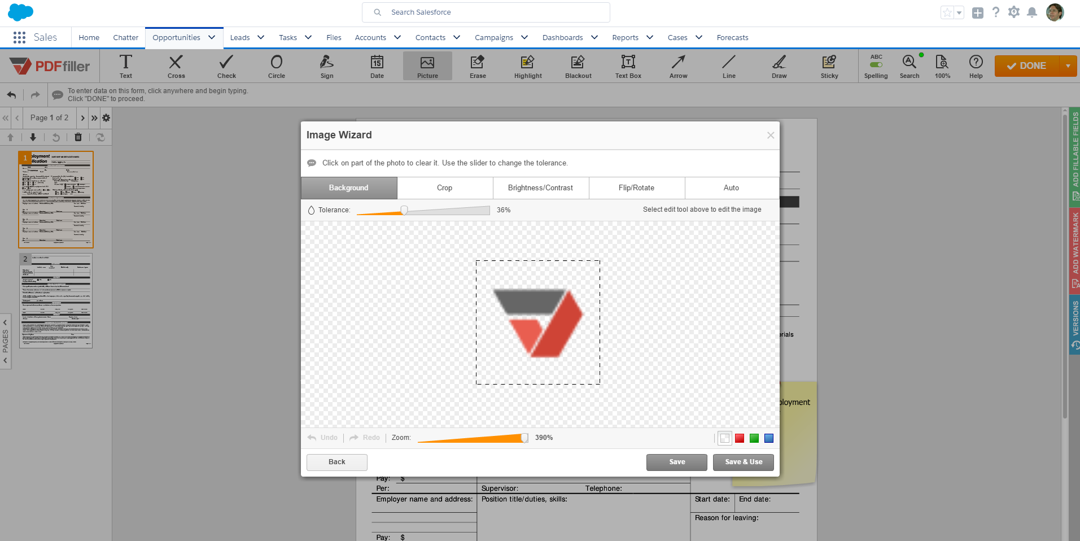
Task: Open the Add Watermark side panel
Action: [x=1075, y=251]
